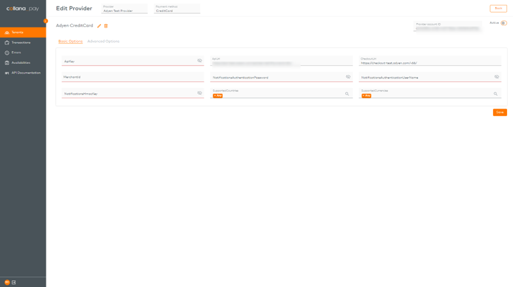The image size is (513, 287).
Task: Click the orange user avatar in sidebar footer
Action: (x=7, y=282)
